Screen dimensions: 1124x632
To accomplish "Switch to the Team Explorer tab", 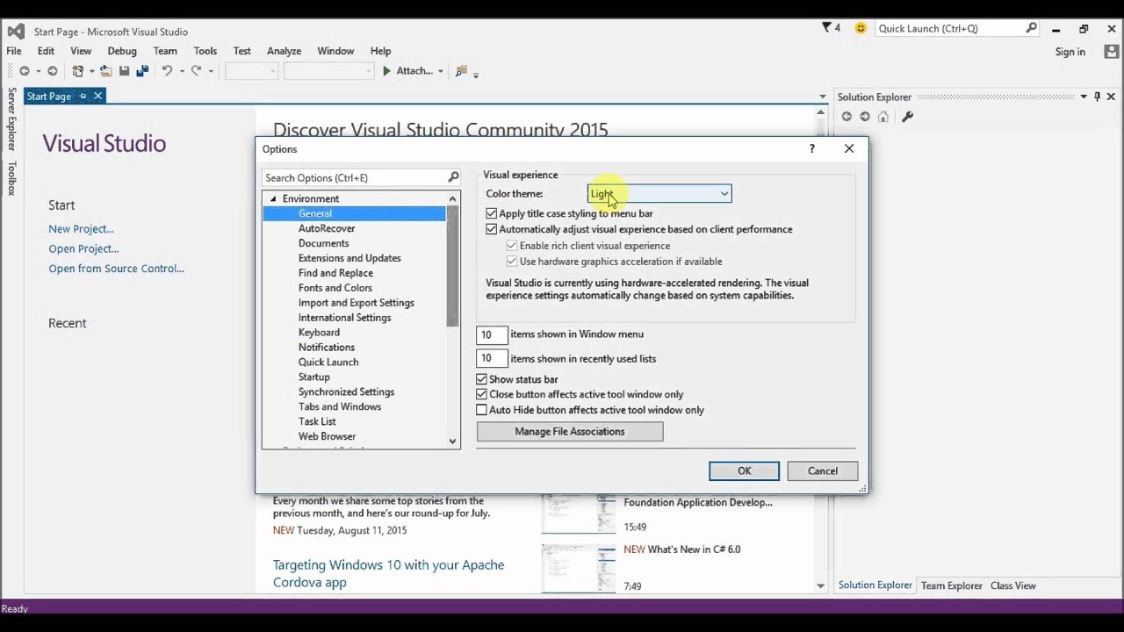I will (951, 585).
